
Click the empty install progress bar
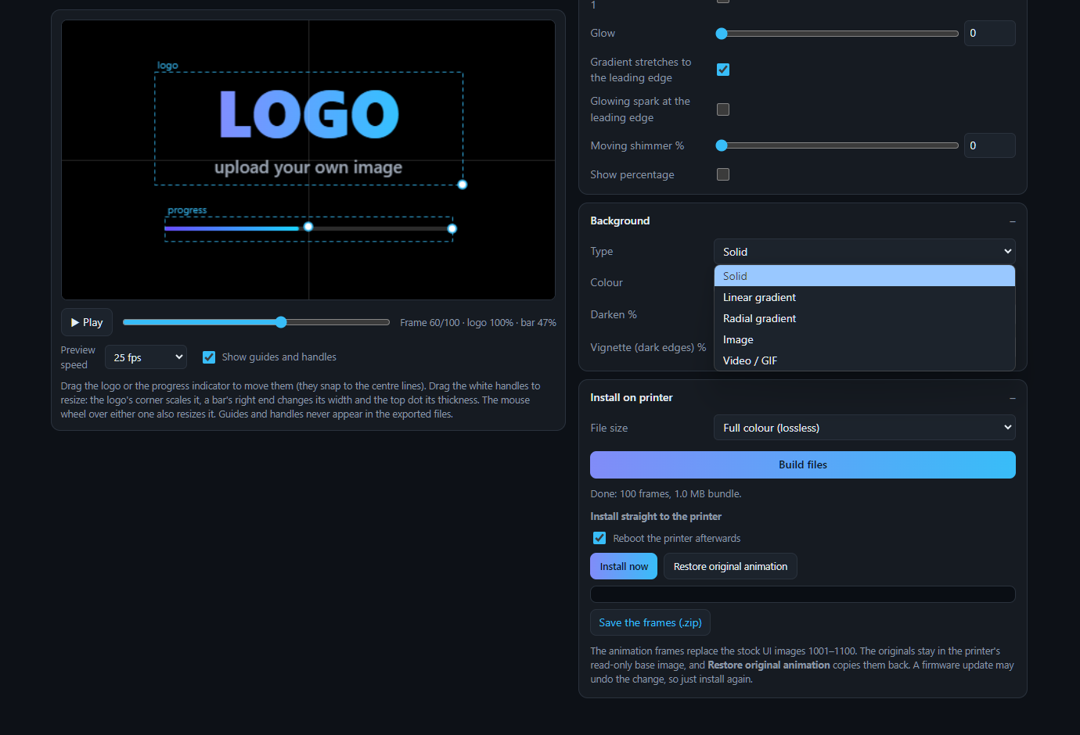[803, 594]
